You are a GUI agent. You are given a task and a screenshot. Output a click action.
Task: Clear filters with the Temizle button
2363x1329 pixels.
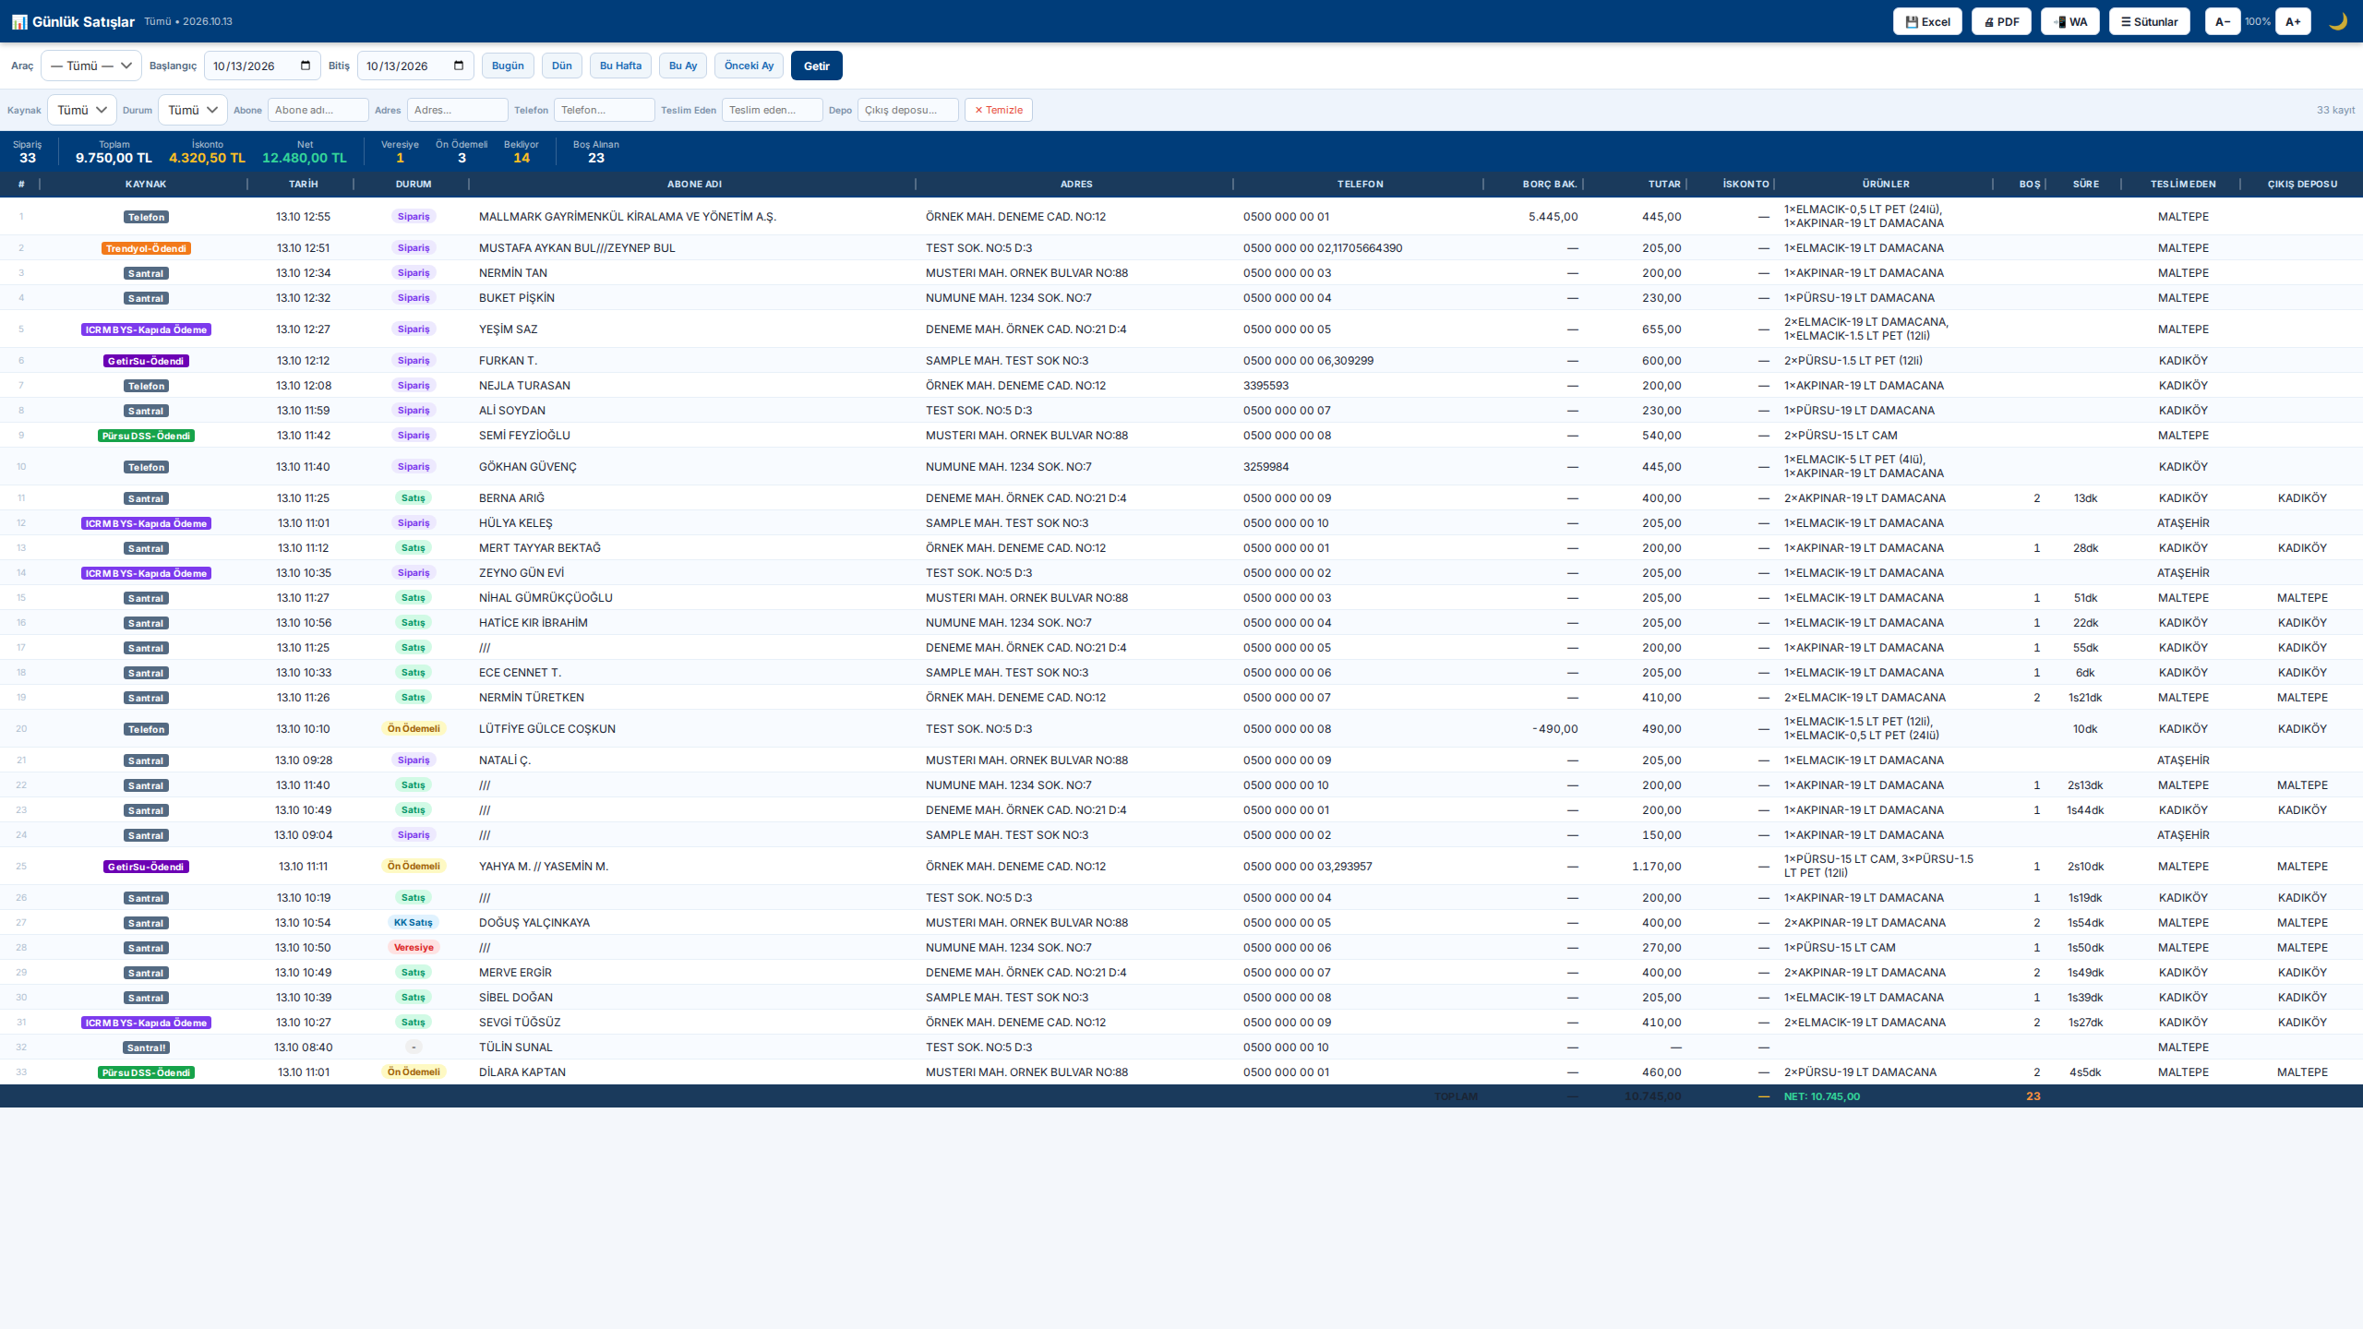click(x=999, y=110)
